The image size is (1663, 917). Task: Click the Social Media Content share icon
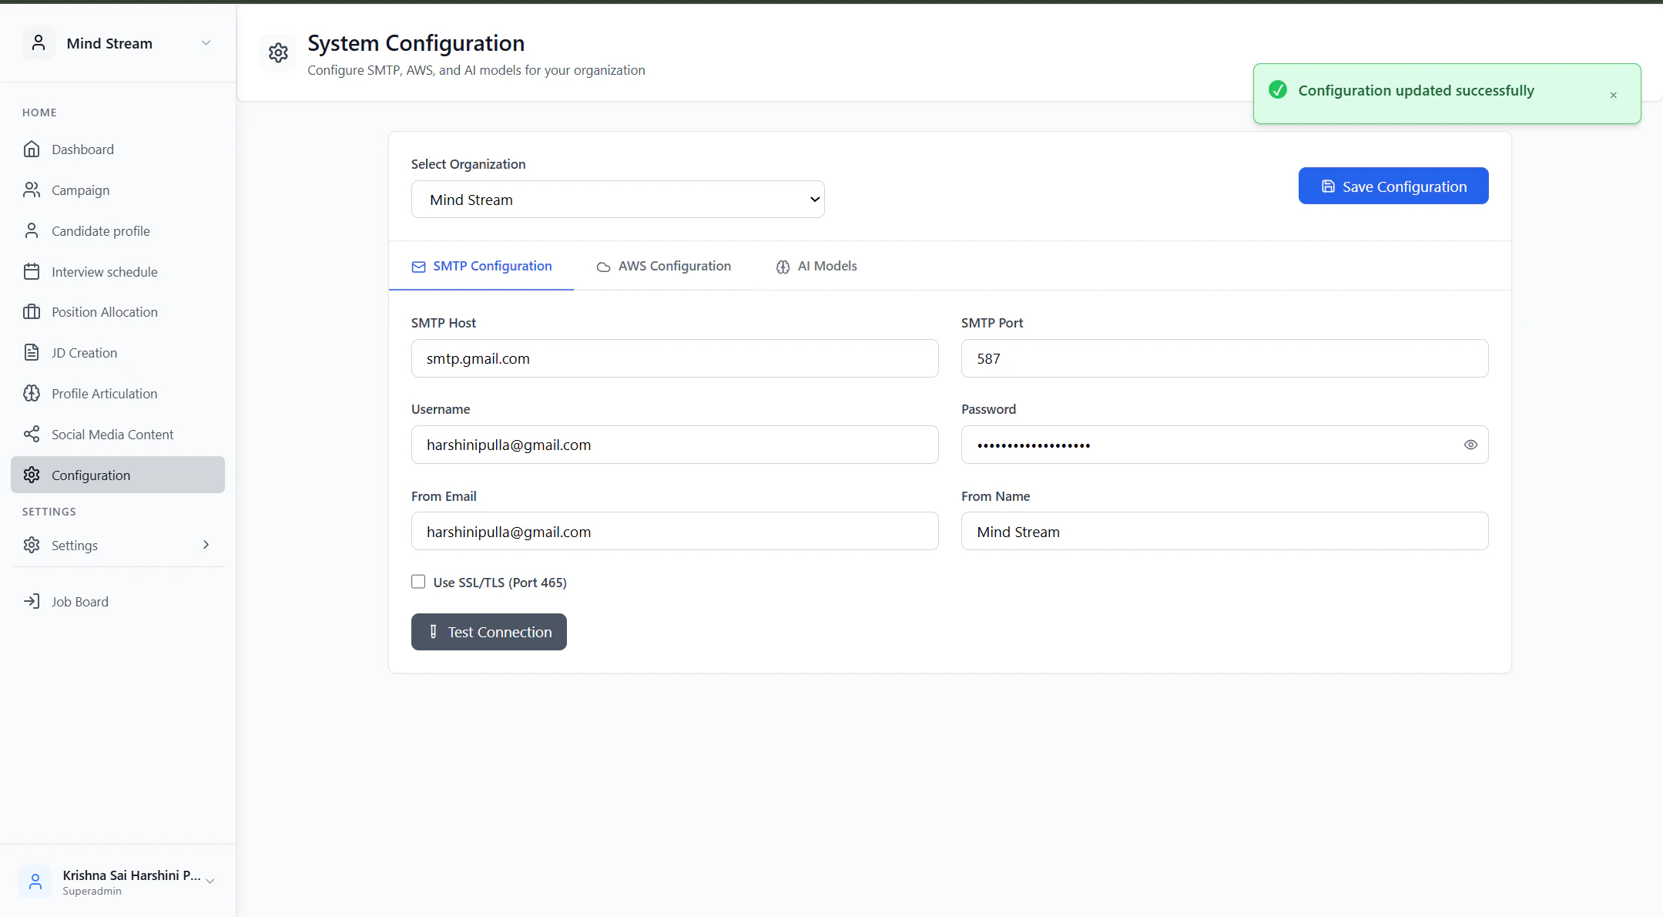coord(32,435)
